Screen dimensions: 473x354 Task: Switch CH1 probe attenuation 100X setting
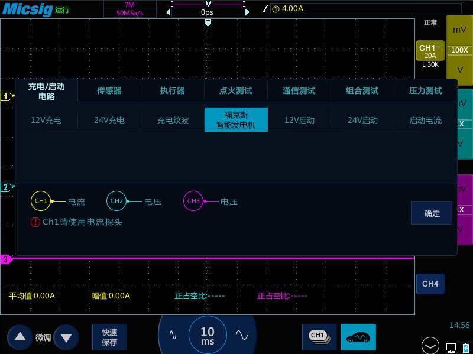[460, 49]
